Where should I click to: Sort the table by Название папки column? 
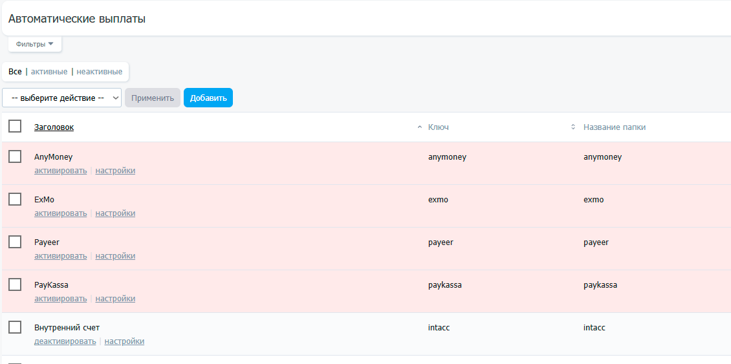pos(614,127)
